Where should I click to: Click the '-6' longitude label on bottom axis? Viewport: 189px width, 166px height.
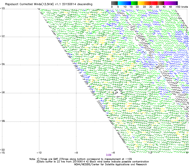coord(113,152)
